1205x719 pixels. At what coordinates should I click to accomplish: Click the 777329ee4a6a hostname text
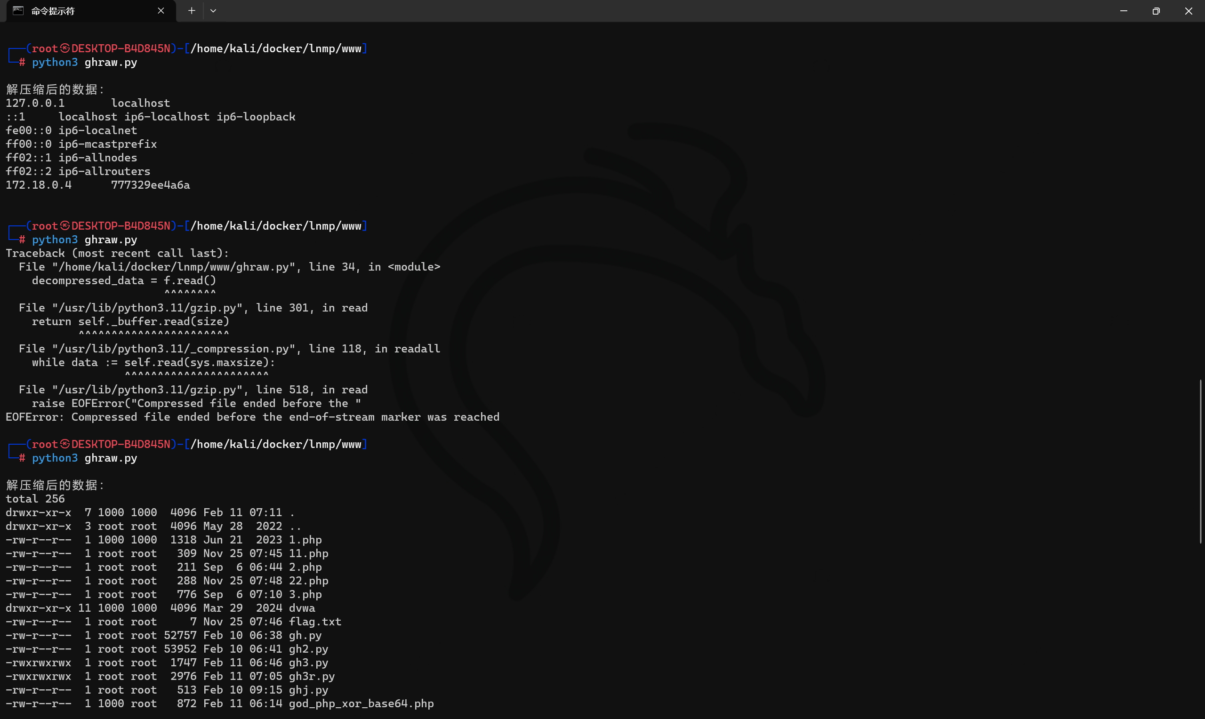[x=150, y=185]
